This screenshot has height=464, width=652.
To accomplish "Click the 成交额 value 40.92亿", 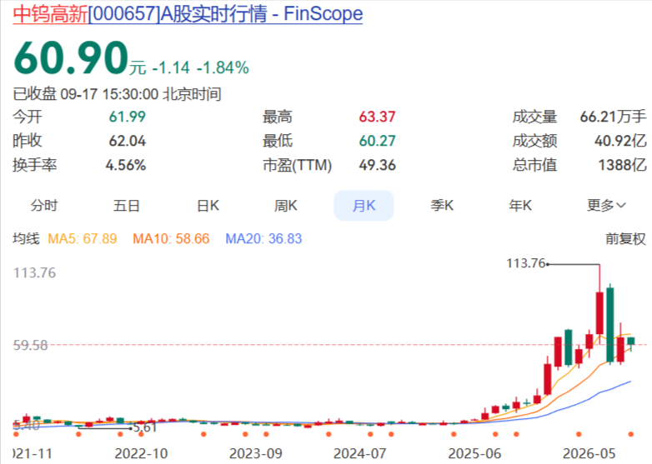I will tap(620, 141).
